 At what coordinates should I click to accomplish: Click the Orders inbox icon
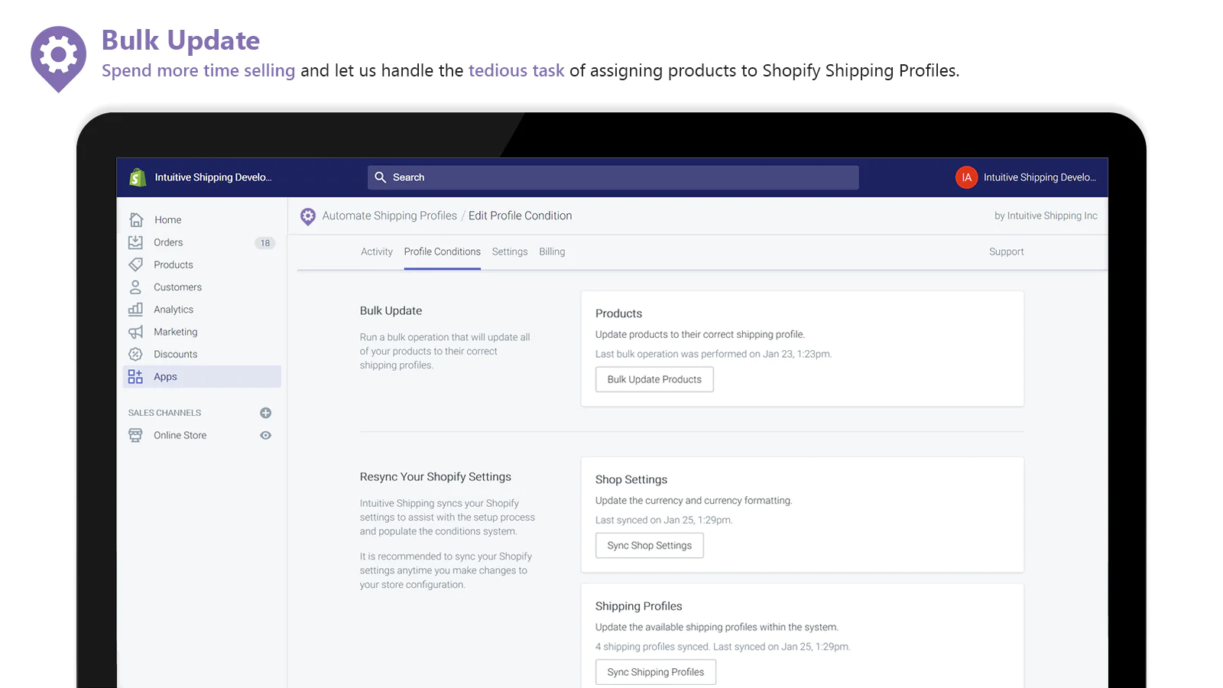click(x=135, y=242)
